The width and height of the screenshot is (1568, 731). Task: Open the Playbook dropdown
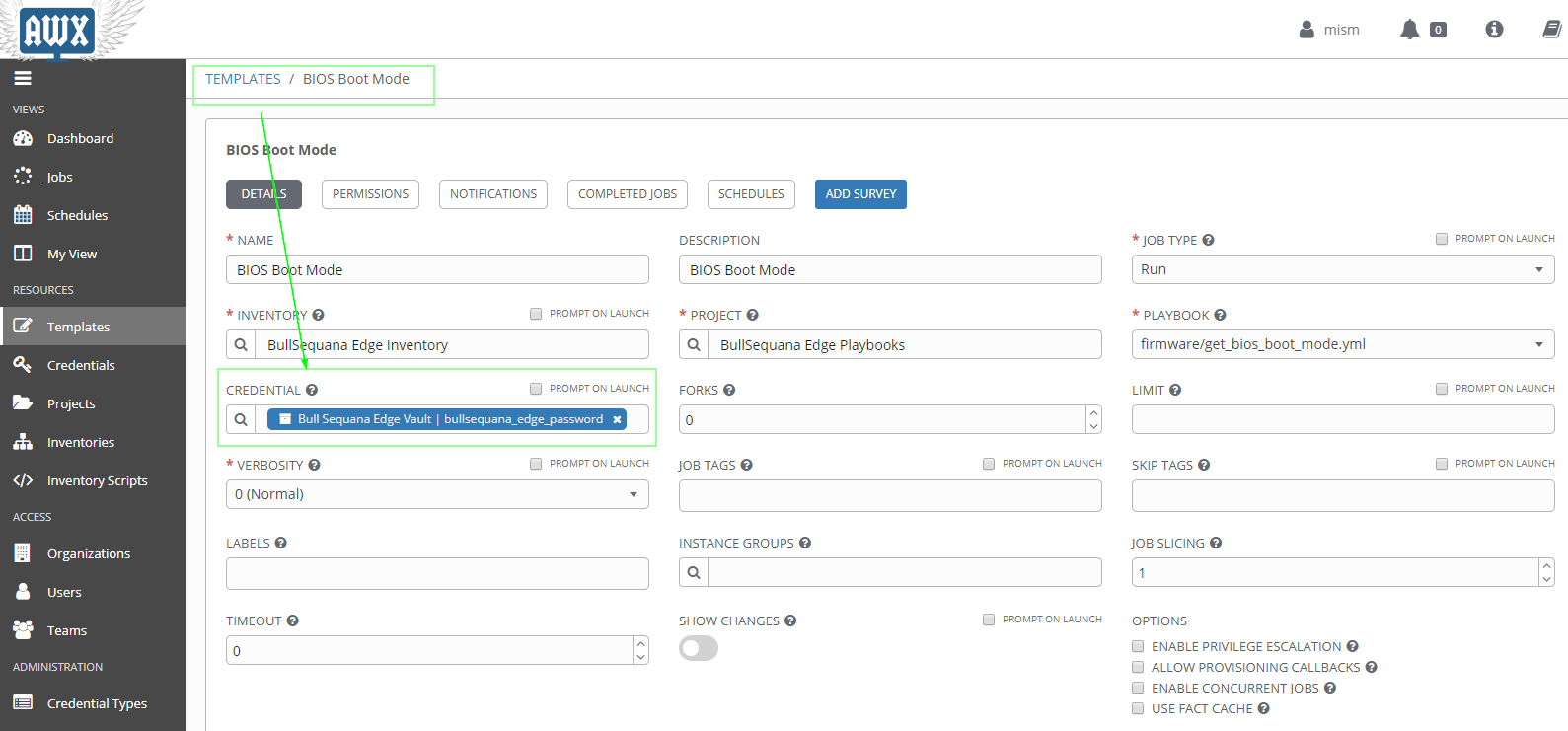point(1343,344)
